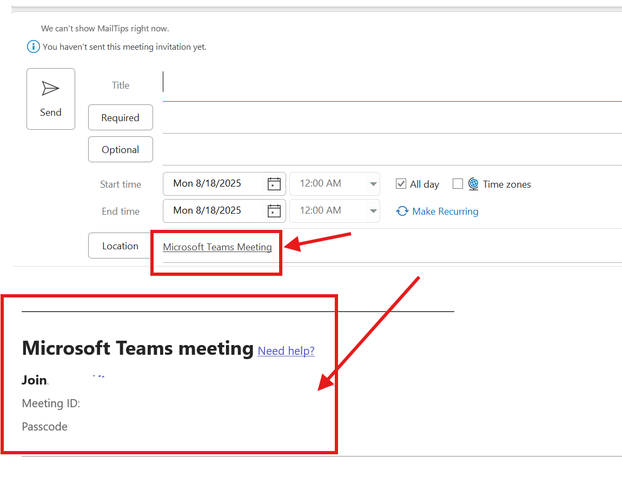The height and width of the screenshot is (477, 622).
Task: Click the Send button
Action: pos(51,99)
